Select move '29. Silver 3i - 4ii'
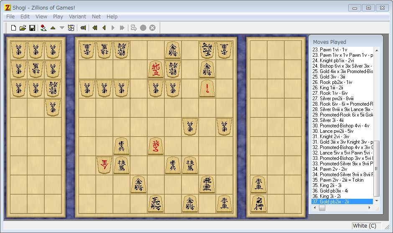Viewport: 393px width, 233px height. [x=342, y=120]
